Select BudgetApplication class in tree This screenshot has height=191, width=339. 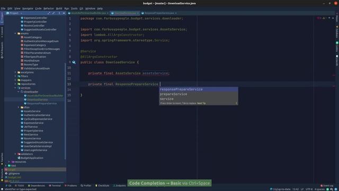(x=32, y=158)
